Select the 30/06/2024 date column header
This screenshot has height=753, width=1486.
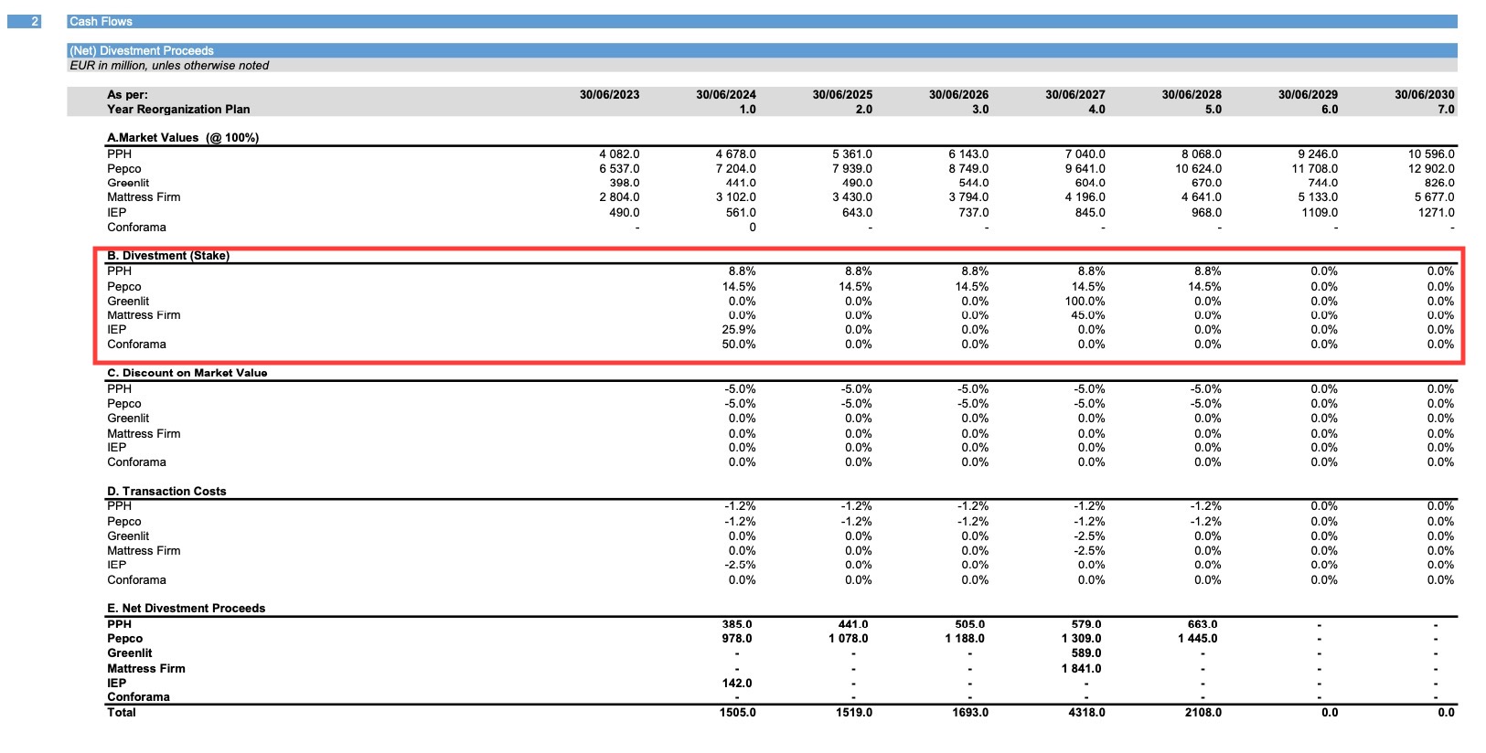(726, 94)
